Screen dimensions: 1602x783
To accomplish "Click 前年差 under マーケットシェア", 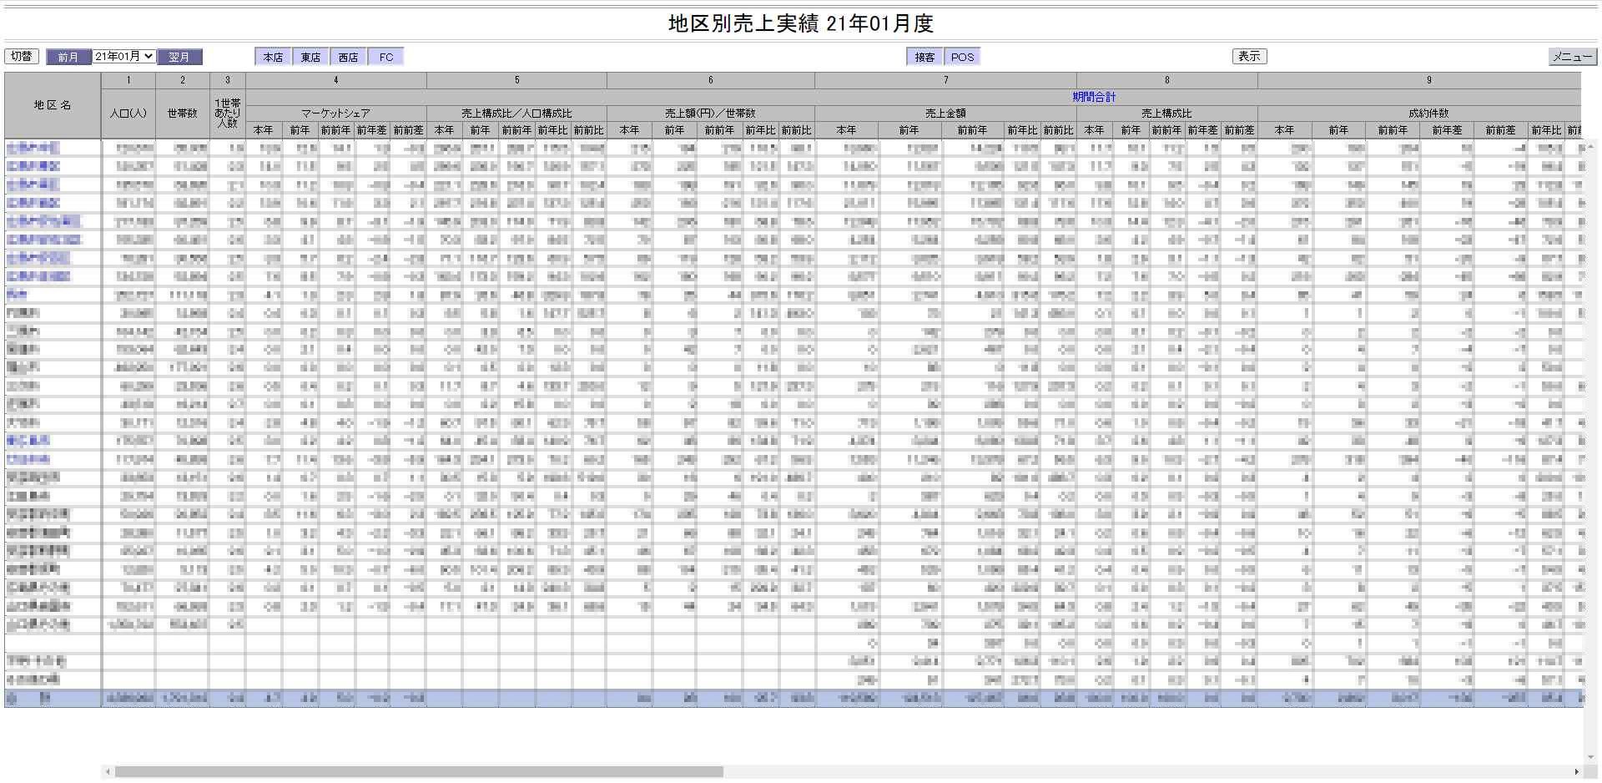I will pos(372,130).
